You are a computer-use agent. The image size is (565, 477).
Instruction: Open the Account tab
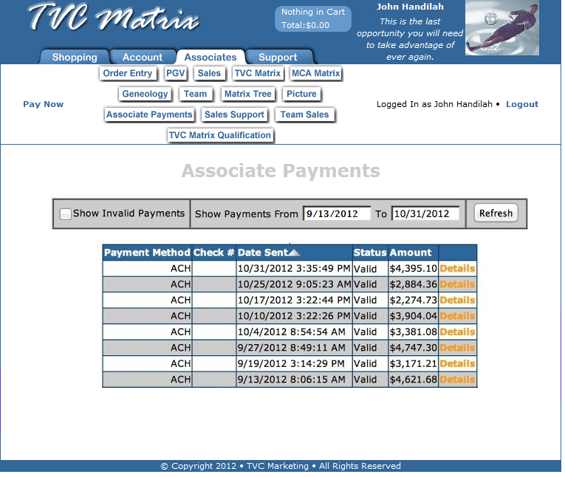pyautogui.click(x=143, y=57)
